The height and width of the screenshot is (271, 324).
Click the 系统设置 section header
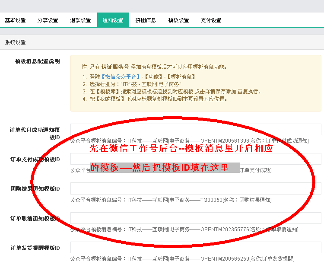click(x=16, y=42)
